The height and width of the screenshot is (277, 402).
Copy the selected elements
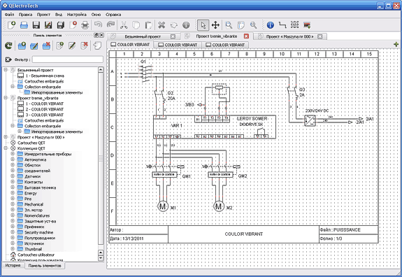(x=136, y=25)
